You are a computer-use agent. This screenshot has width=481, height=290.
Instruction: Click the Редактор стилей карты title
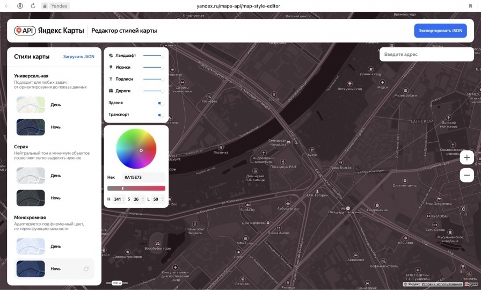tap(124, 31)
